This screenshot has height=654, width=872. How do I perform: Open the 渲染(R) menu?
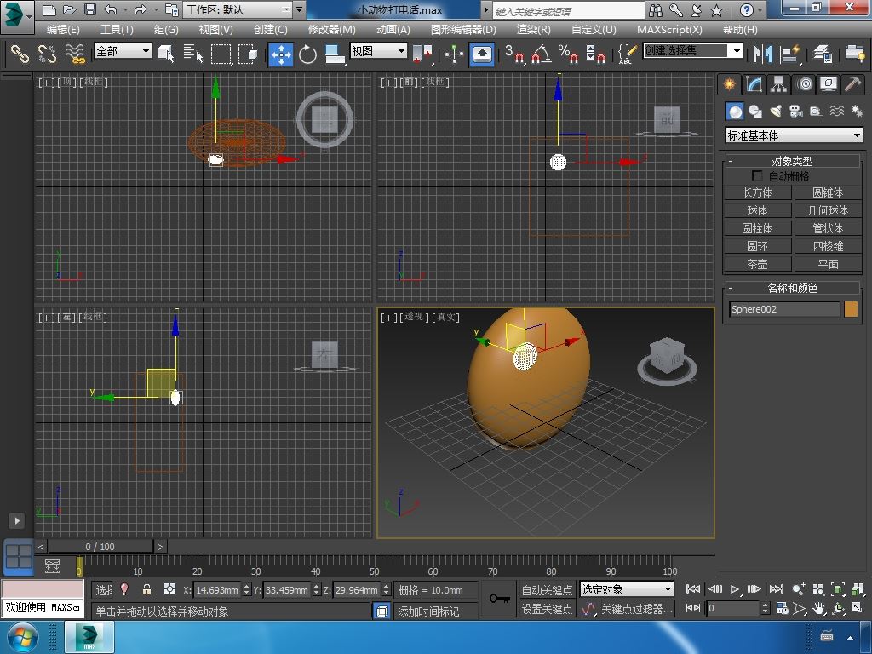click(x=533, y=29)
